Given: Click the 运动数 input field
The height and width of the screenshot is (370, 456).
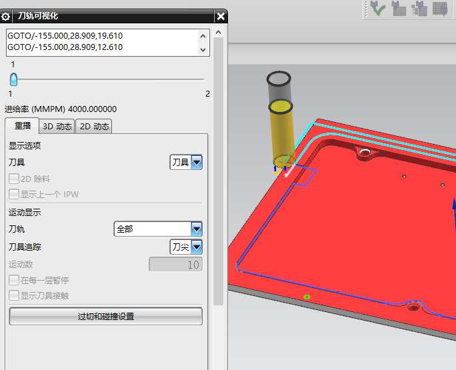Looking at the screenshot, I should point(175,265).
